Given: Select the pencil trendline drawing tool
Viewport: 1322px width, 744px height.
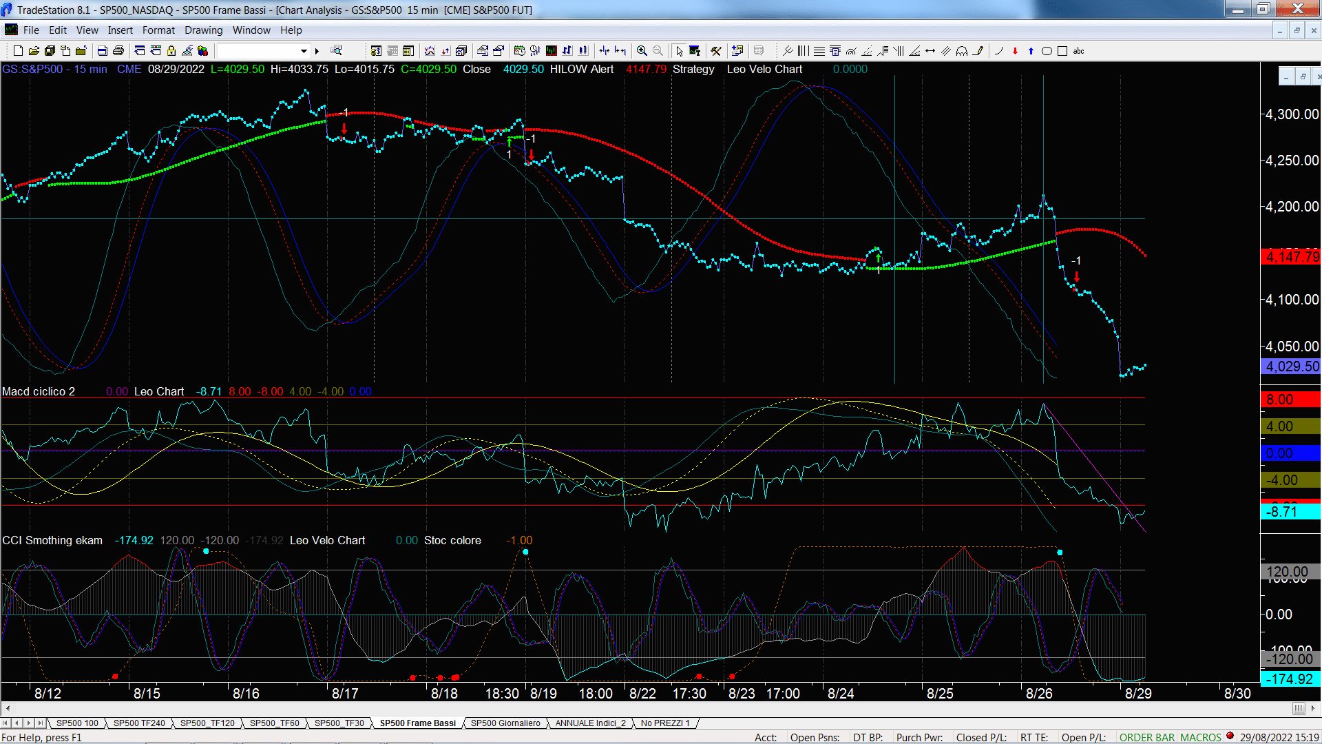Looking at the screenshot, I should [978, 51].
